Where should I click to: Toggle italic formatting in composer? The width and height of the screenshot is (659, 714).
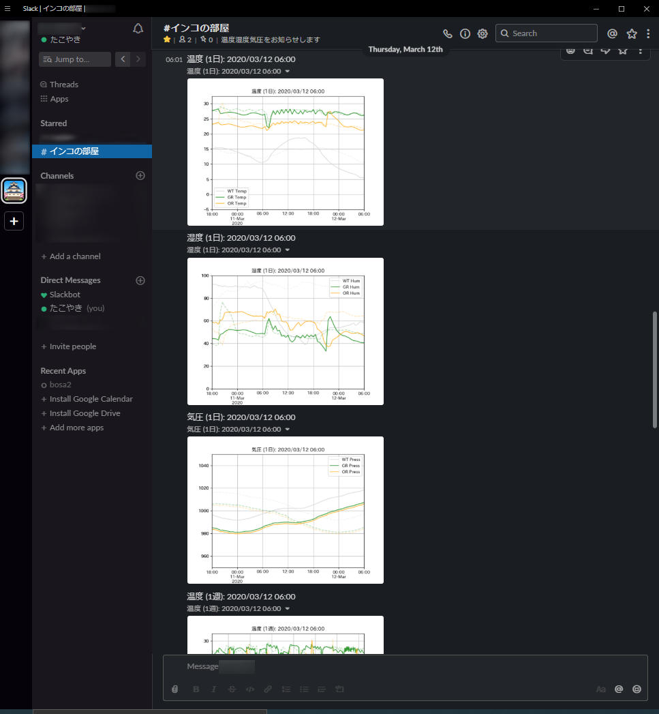pos(213,689)
